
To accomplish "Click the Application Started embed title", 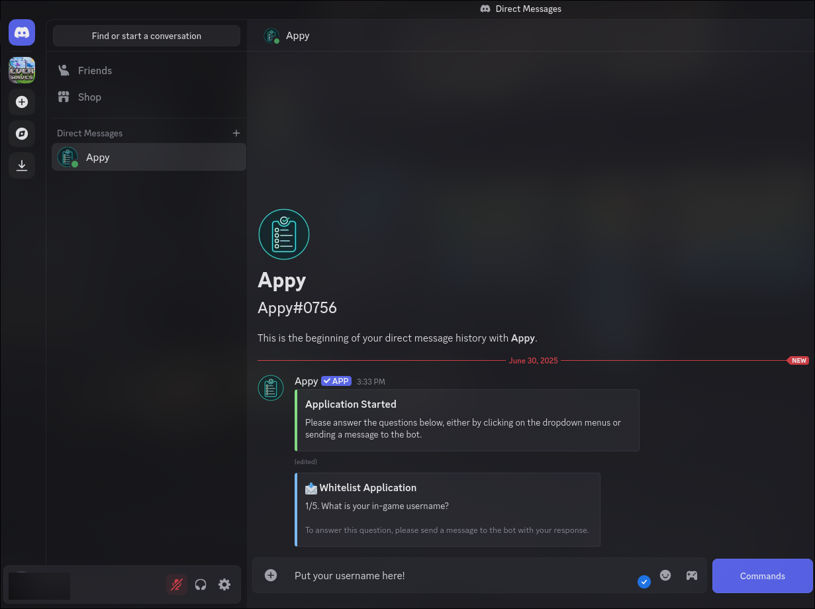I will 351,404.
